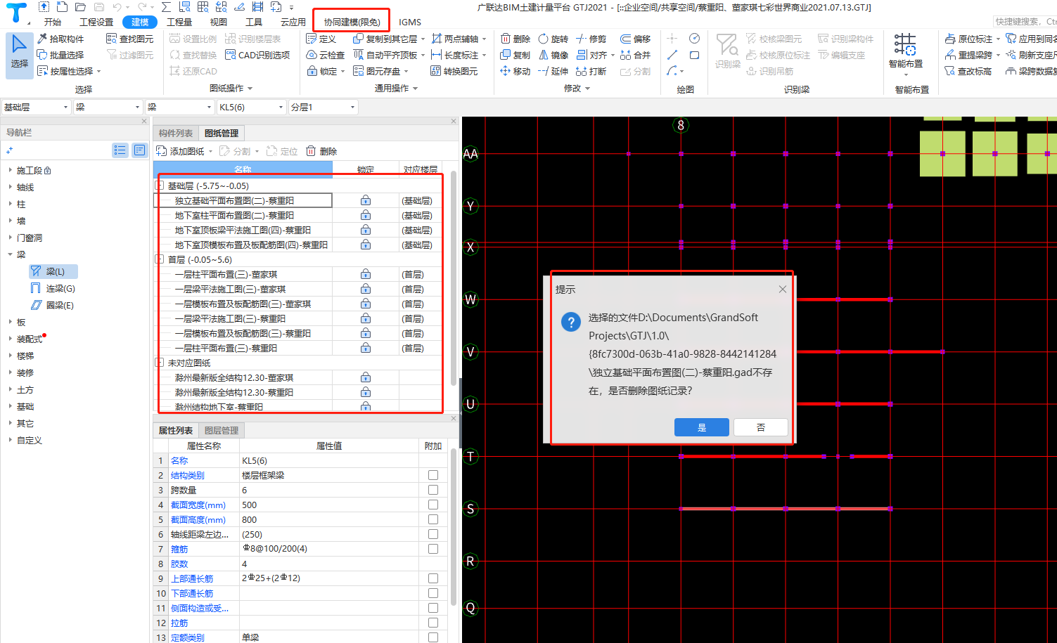Click the 快捷键搜索 search field

pos(1025,22)
